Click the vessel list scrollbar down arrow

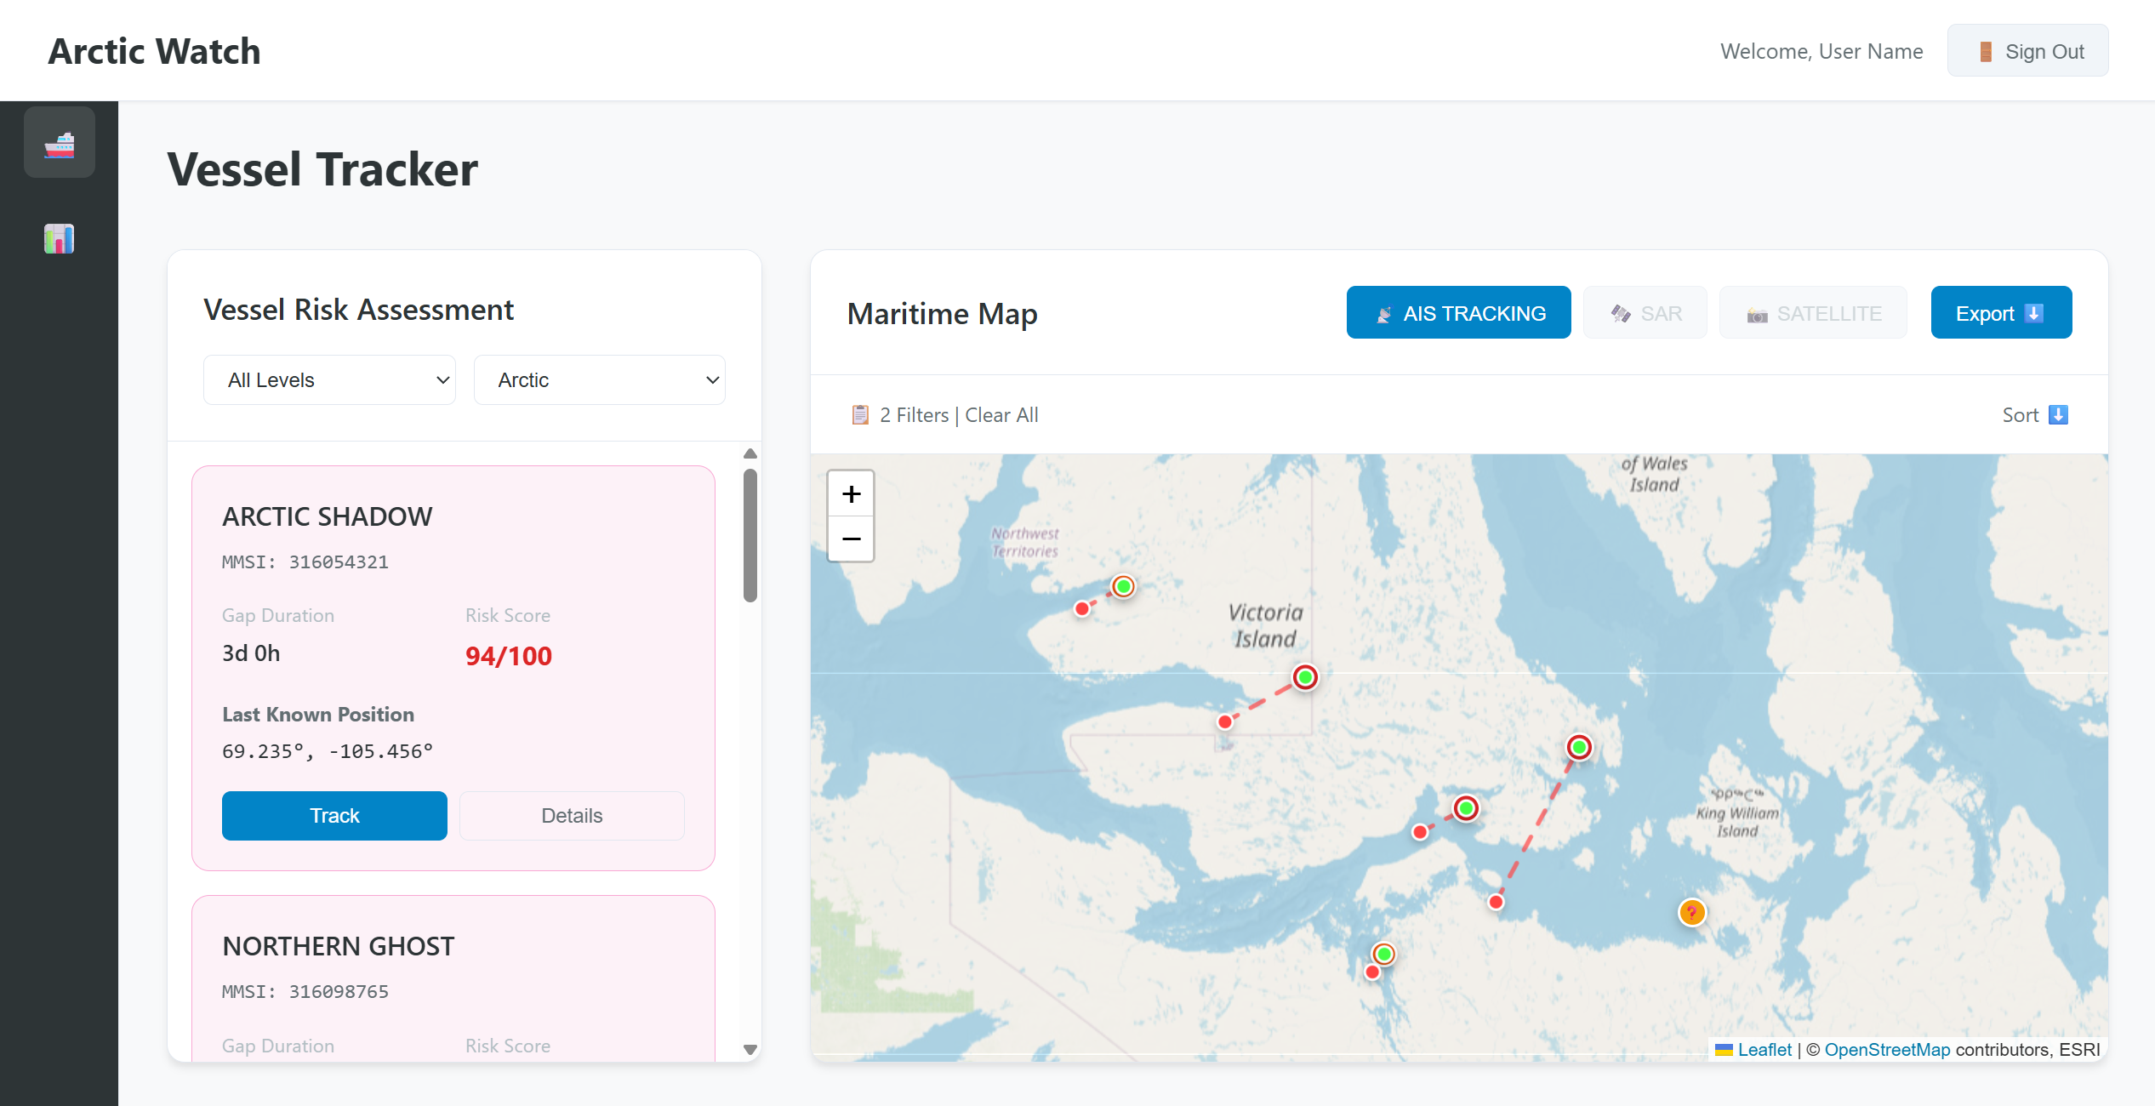750,1050
